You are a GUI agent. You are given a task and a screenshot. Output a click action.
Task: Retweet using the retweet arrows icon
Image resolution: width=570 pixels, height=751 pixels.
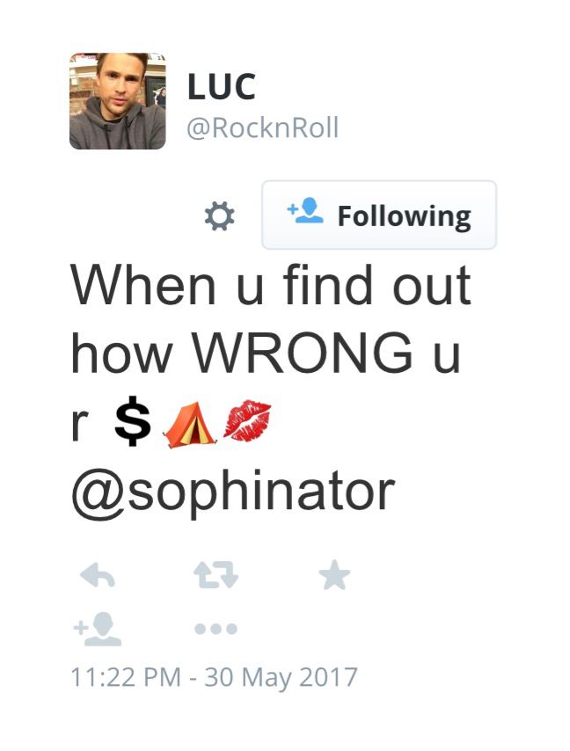216,575
